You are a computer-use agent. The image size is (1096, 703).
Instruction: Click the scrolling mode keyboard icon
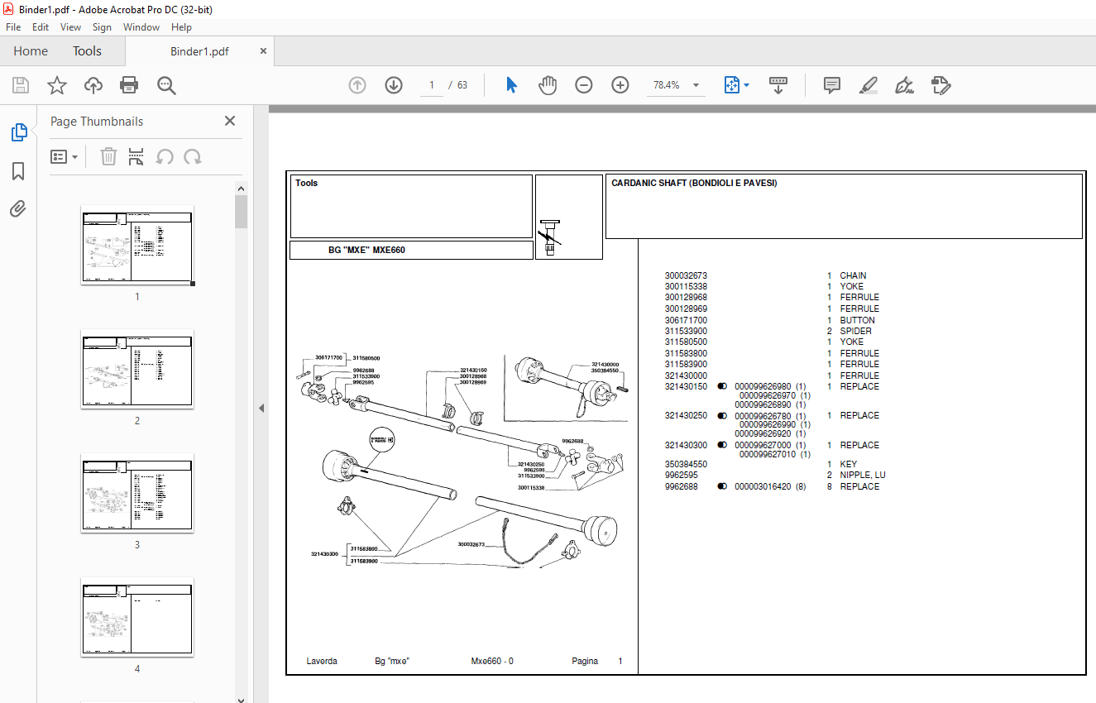click(778, 85)
